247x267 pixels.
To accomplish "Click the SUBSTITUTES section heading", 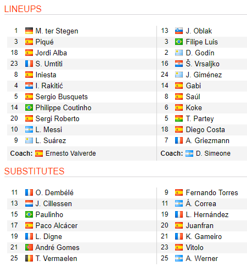I will [x=35, y=171].
